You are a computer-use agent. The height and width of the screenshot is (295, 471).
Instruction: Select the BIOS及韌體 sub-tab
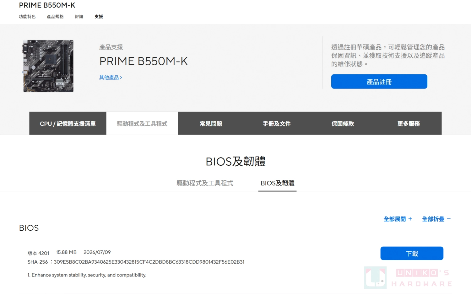pyautogui.click(x=278, y=183)
